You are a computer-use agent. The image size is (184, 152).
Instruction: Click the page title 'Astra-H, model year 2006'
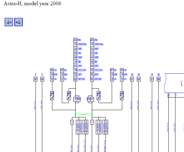[32, 3]
